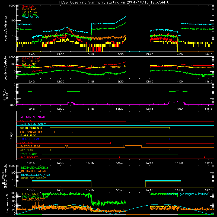Click the 12-25 keV legend entry

coord(30,12)
